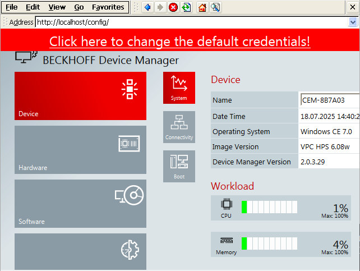Screen dimensions: 360x271
Task: Open the Software tile
Action: pyautogui.click(x=80, y=204)
